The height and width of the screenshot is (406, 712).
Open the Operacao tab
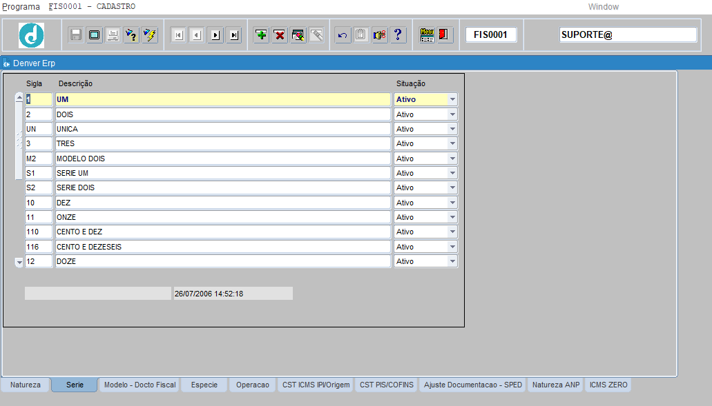point(253,385)
